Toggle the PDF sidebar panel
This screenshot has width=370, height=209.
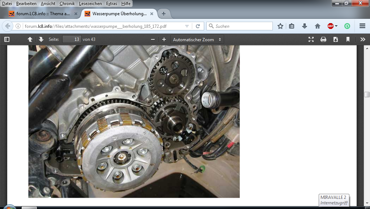point(7,39)
